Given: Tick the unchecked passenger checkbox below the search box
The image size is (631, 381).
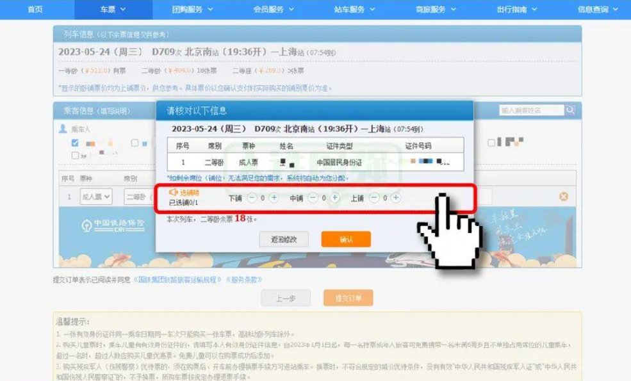Looking at the screenshot, I should tap(491, 142).
